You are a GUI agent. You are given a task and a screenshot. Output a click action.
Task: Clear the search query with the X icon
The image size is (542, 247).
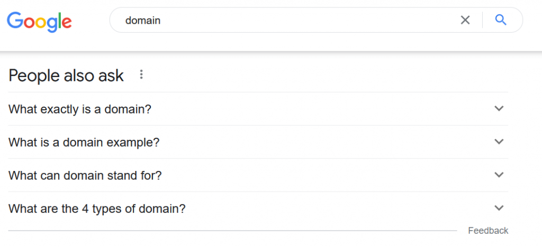465,21
